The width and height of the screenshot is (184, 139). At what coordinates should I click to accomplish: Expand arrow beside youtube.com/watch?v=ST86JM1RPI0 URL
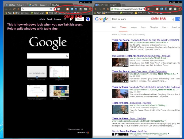[168, 42]
